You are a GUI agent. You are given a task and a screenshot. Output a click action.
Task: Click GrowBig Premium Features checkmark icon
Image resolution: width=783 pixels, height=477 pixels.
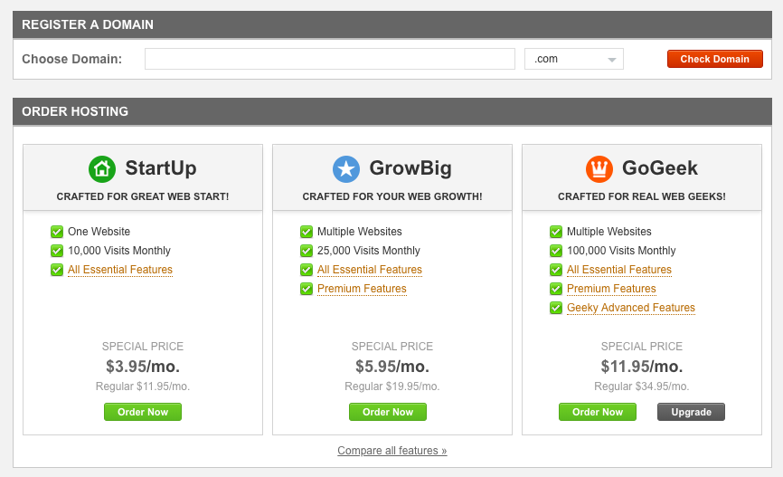(x=307, y=289)
